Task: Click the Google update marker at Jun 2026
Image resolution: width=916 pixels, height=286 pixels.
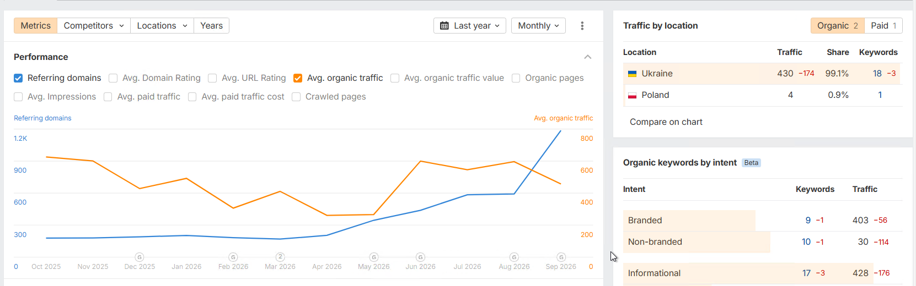Action: point(420,257)
